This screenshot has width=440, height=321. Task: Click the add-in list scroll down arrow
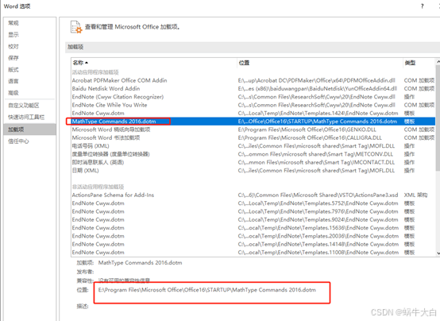(x=438, y=253)
